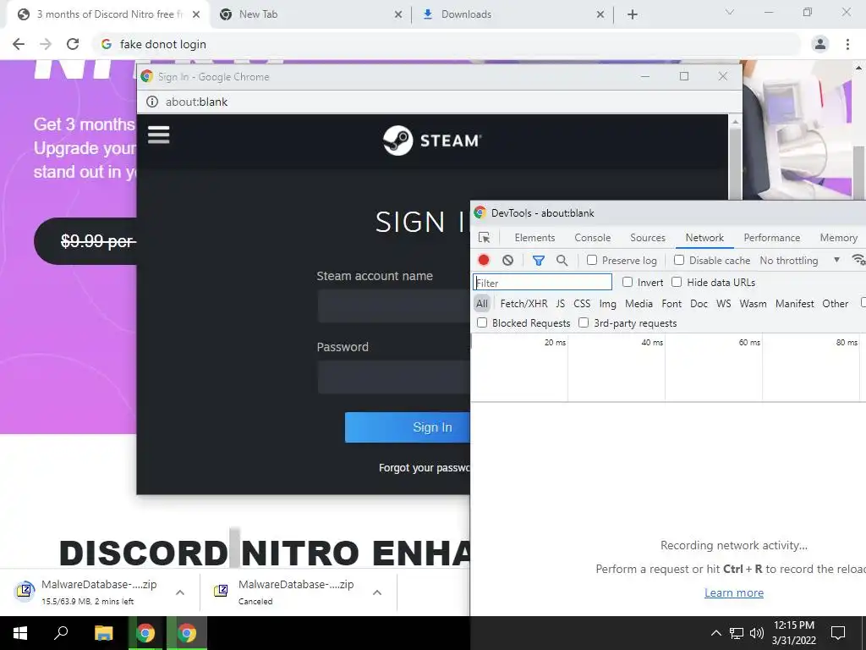This screenshot has width=866, height=650.
Task: Open the Chrome three-dot menu
Action: 847,44
